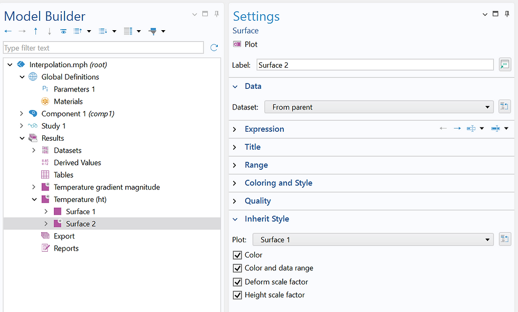The height and width of the screenshot is (312, 518).
Task: Click the icon button beside the Label field
Action: (505, 65)
